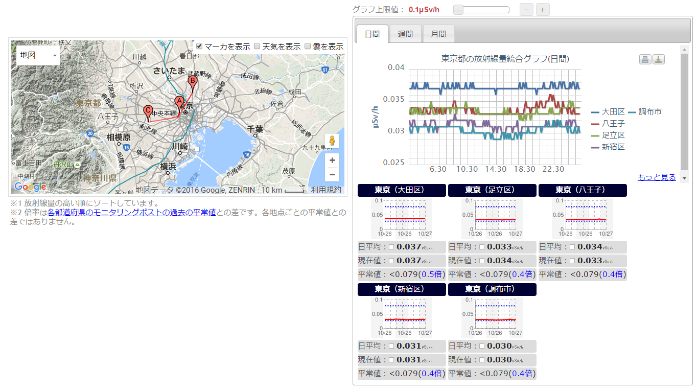Click the graph upper limit slider handle

[x=458, y=10]
